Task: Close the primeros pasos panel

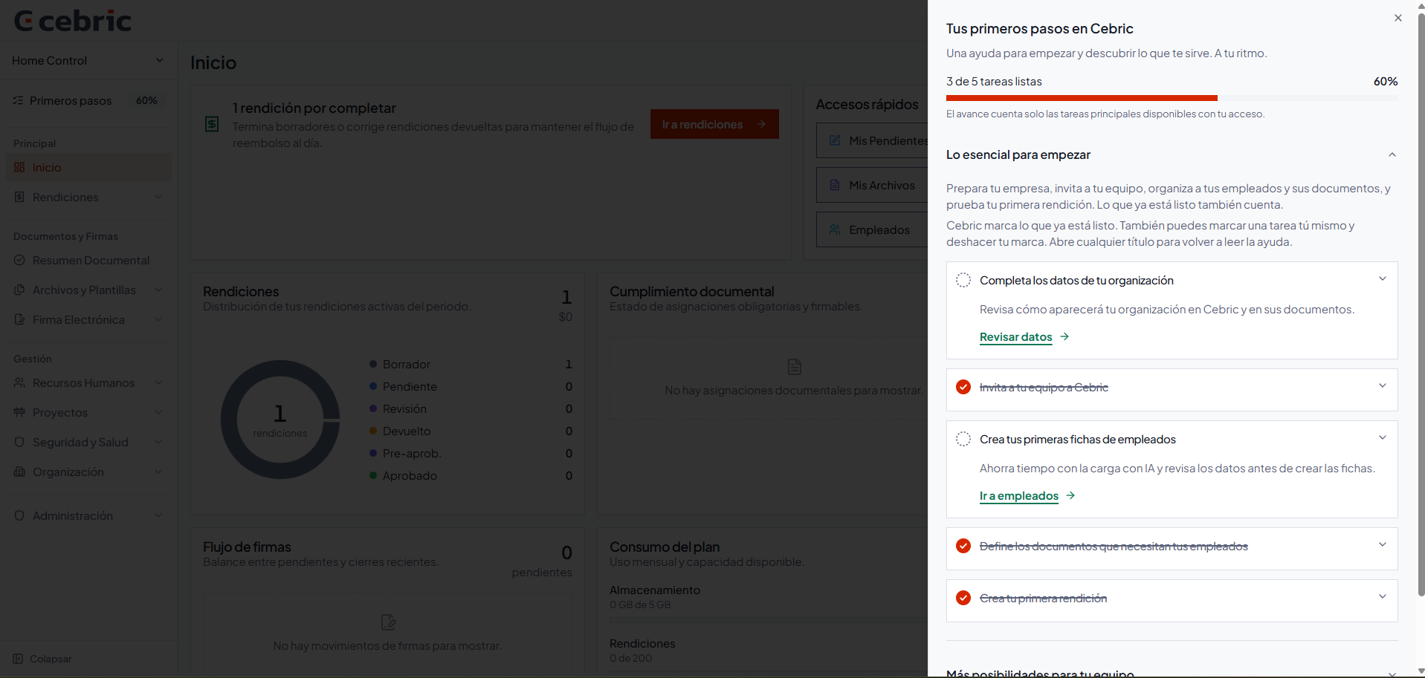Action: point(1397,18)
